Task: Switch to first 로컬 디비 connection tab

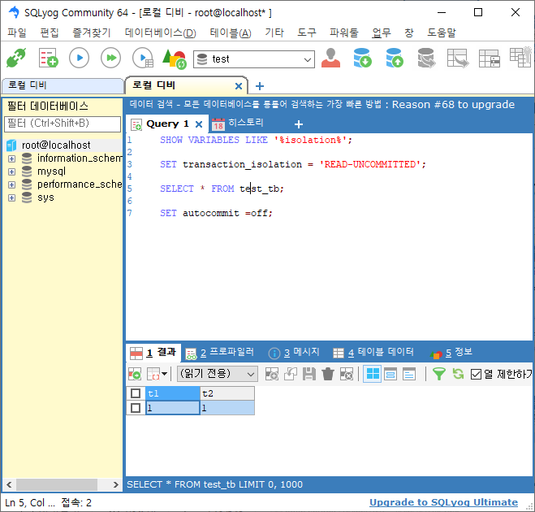Action: (63, 85)
